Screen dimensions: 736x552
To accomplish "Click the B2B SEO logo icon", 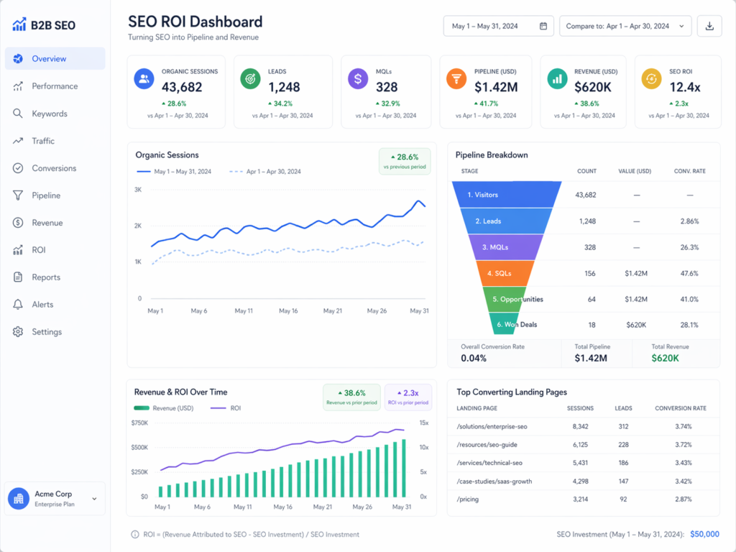I will tap(19, 25).
